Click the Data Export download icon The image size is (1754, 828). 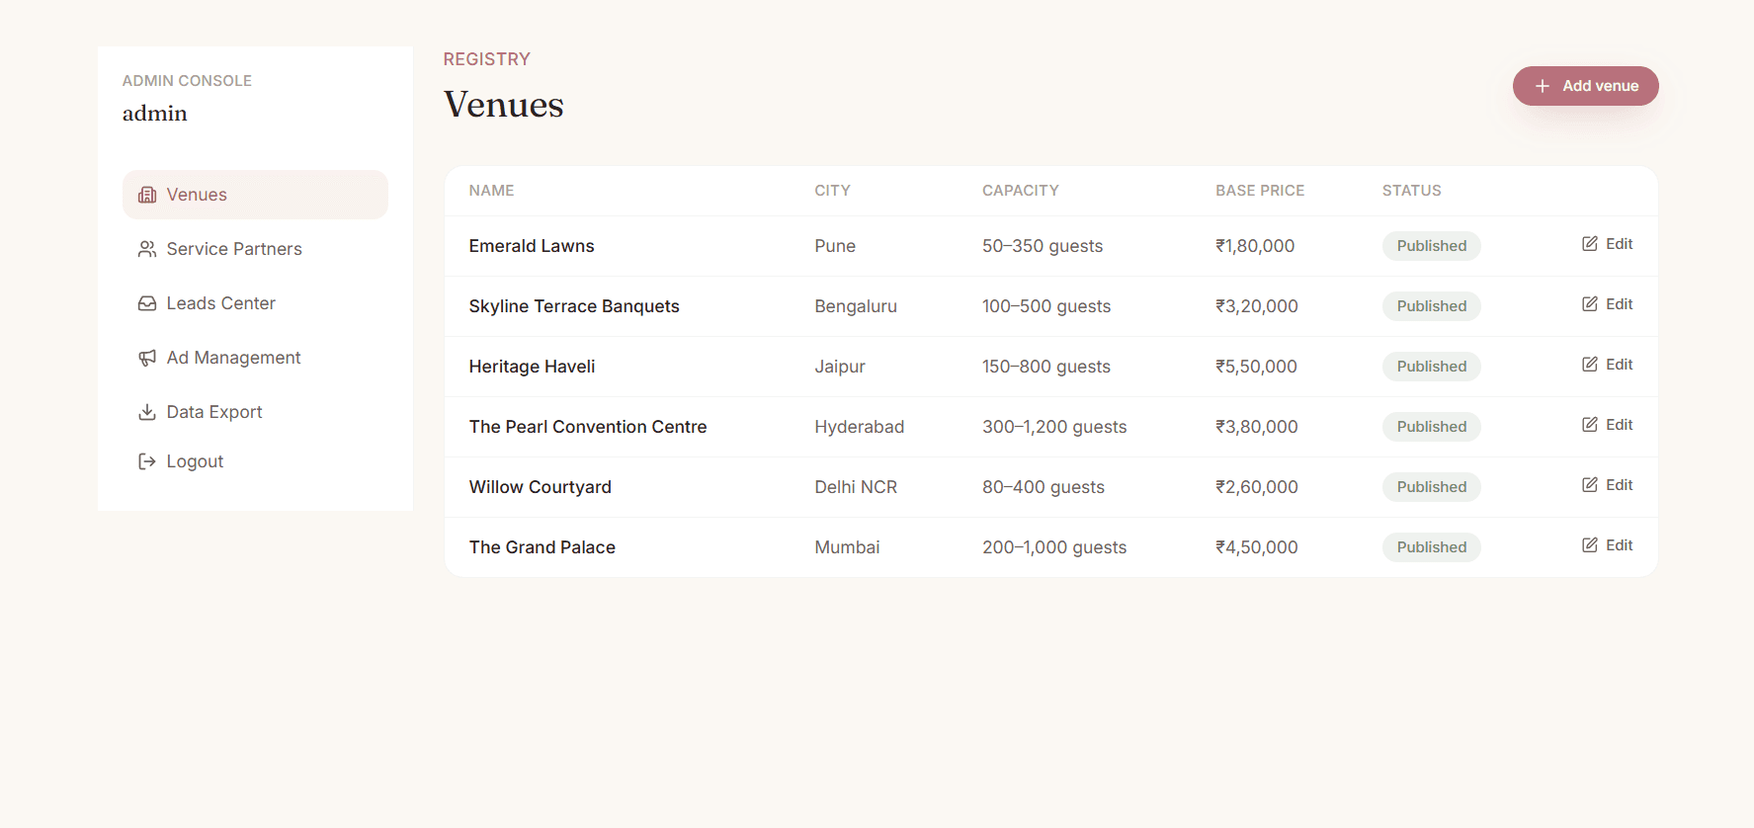click(147, 412)
